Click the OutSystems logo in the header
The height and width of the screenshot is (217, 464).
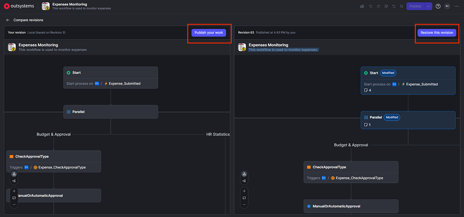click(19, 6)
